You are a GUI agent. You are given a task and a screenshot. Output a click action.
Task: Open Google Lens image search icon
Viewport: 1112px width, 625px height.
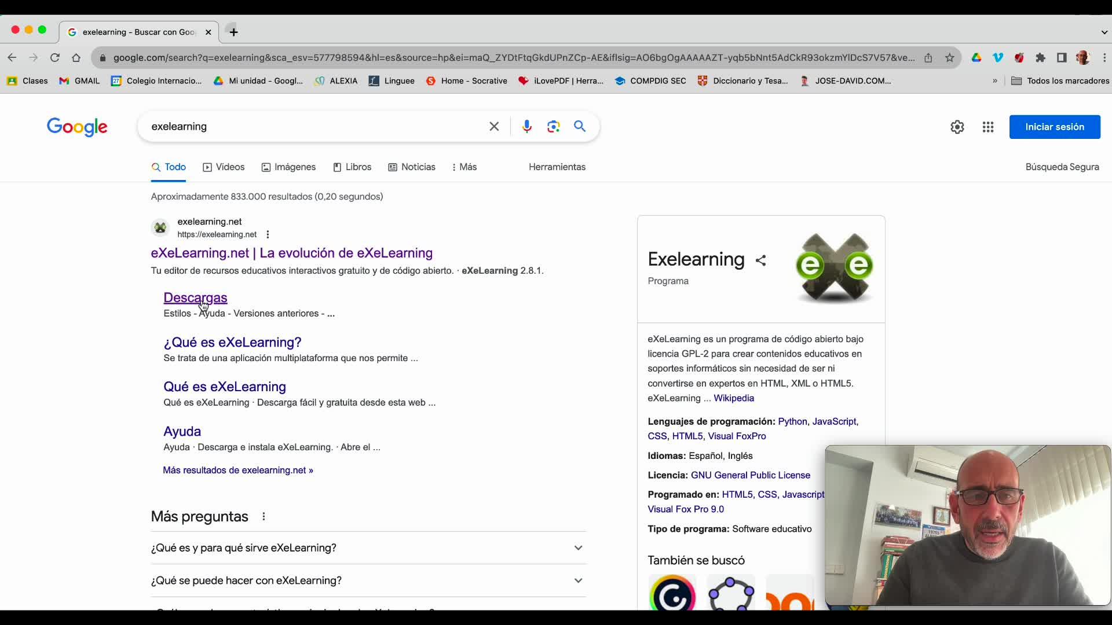[553, 126]
